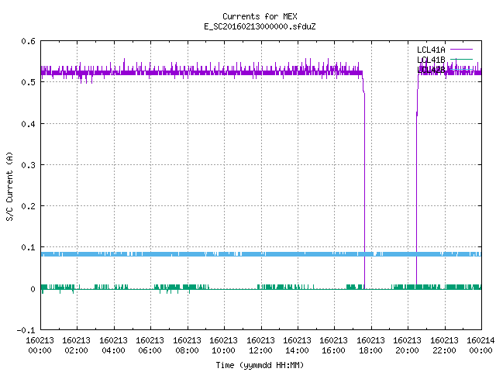
Task: Click the 160213 12:00 time tick label
Action: pos(260,345)
